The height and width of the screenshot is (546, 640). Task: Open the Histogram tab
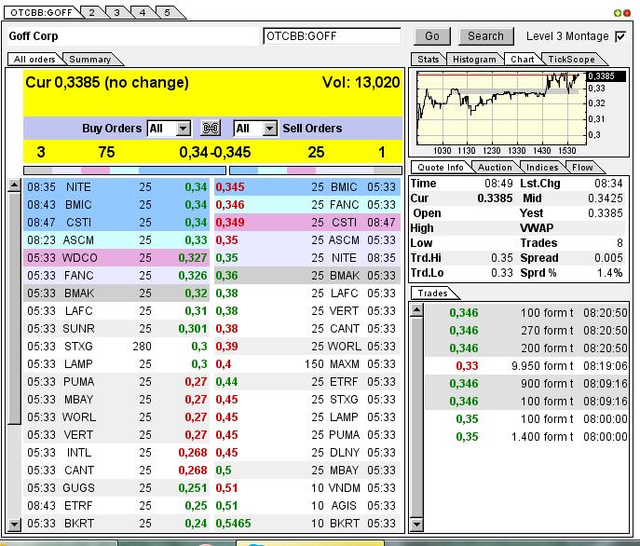474,60
